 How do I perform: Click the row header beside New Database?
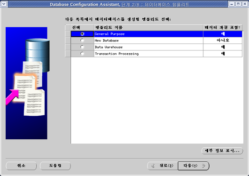68,40
